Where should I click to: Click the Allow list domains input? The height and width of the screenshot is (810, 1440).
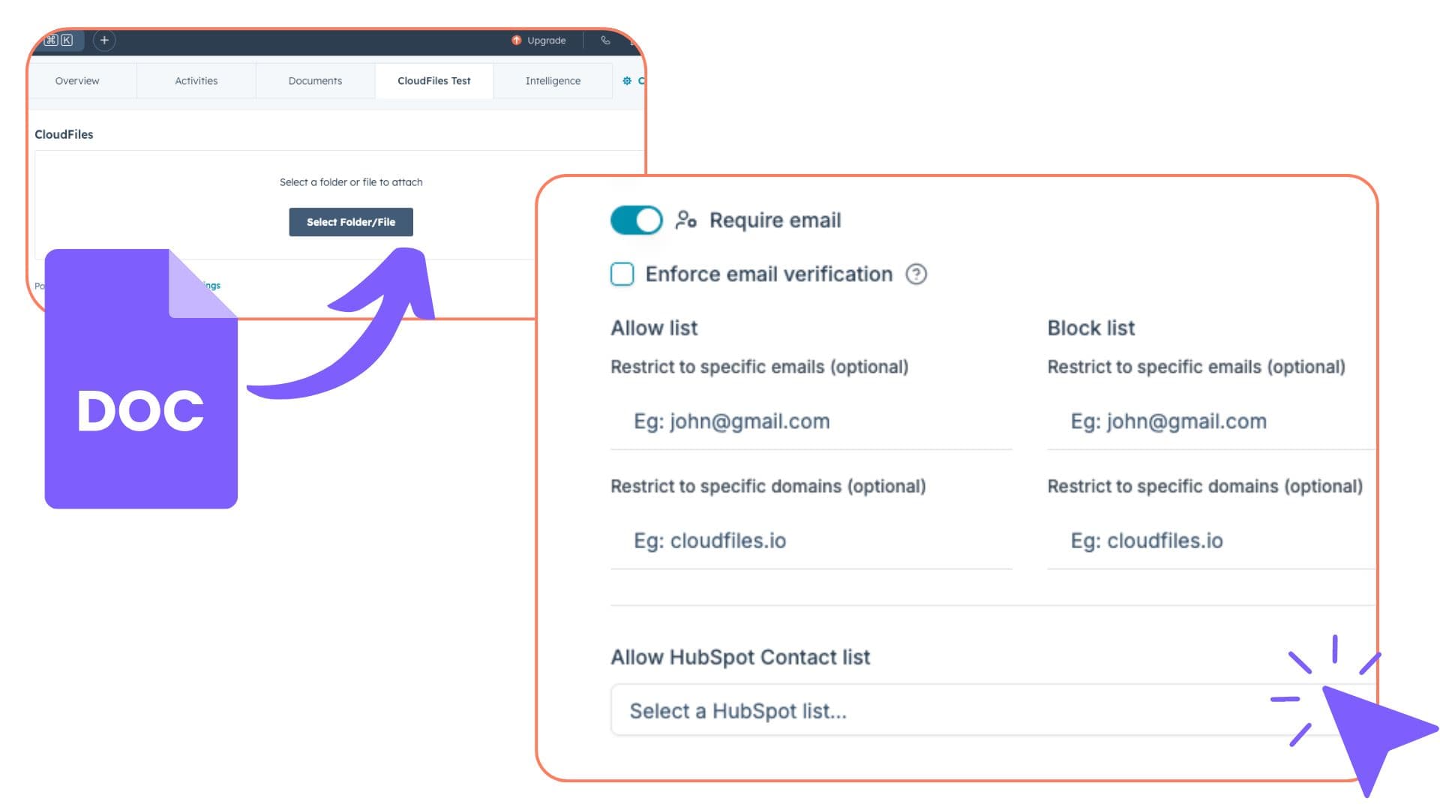pyautogui.click(x=811, y=541)
